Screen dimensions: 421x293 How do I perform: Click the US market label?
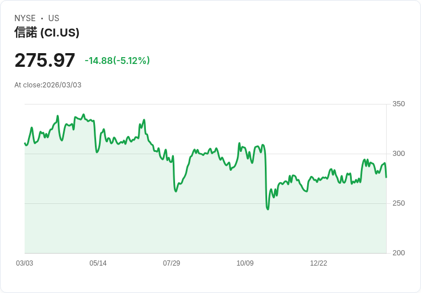54,18
